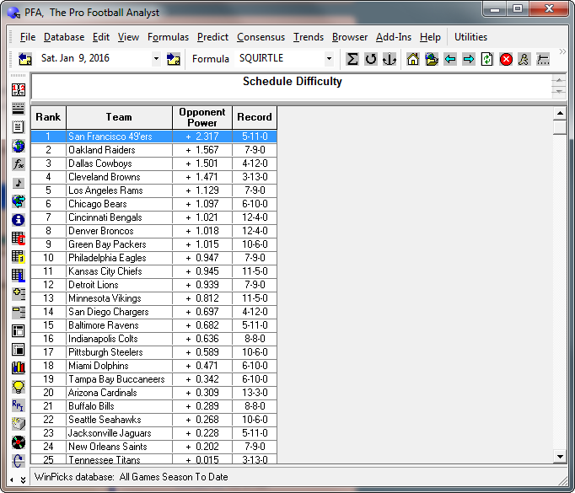Click the cyan back arrow icon
This screenshot has width=575, height=493.
[450, 59]
